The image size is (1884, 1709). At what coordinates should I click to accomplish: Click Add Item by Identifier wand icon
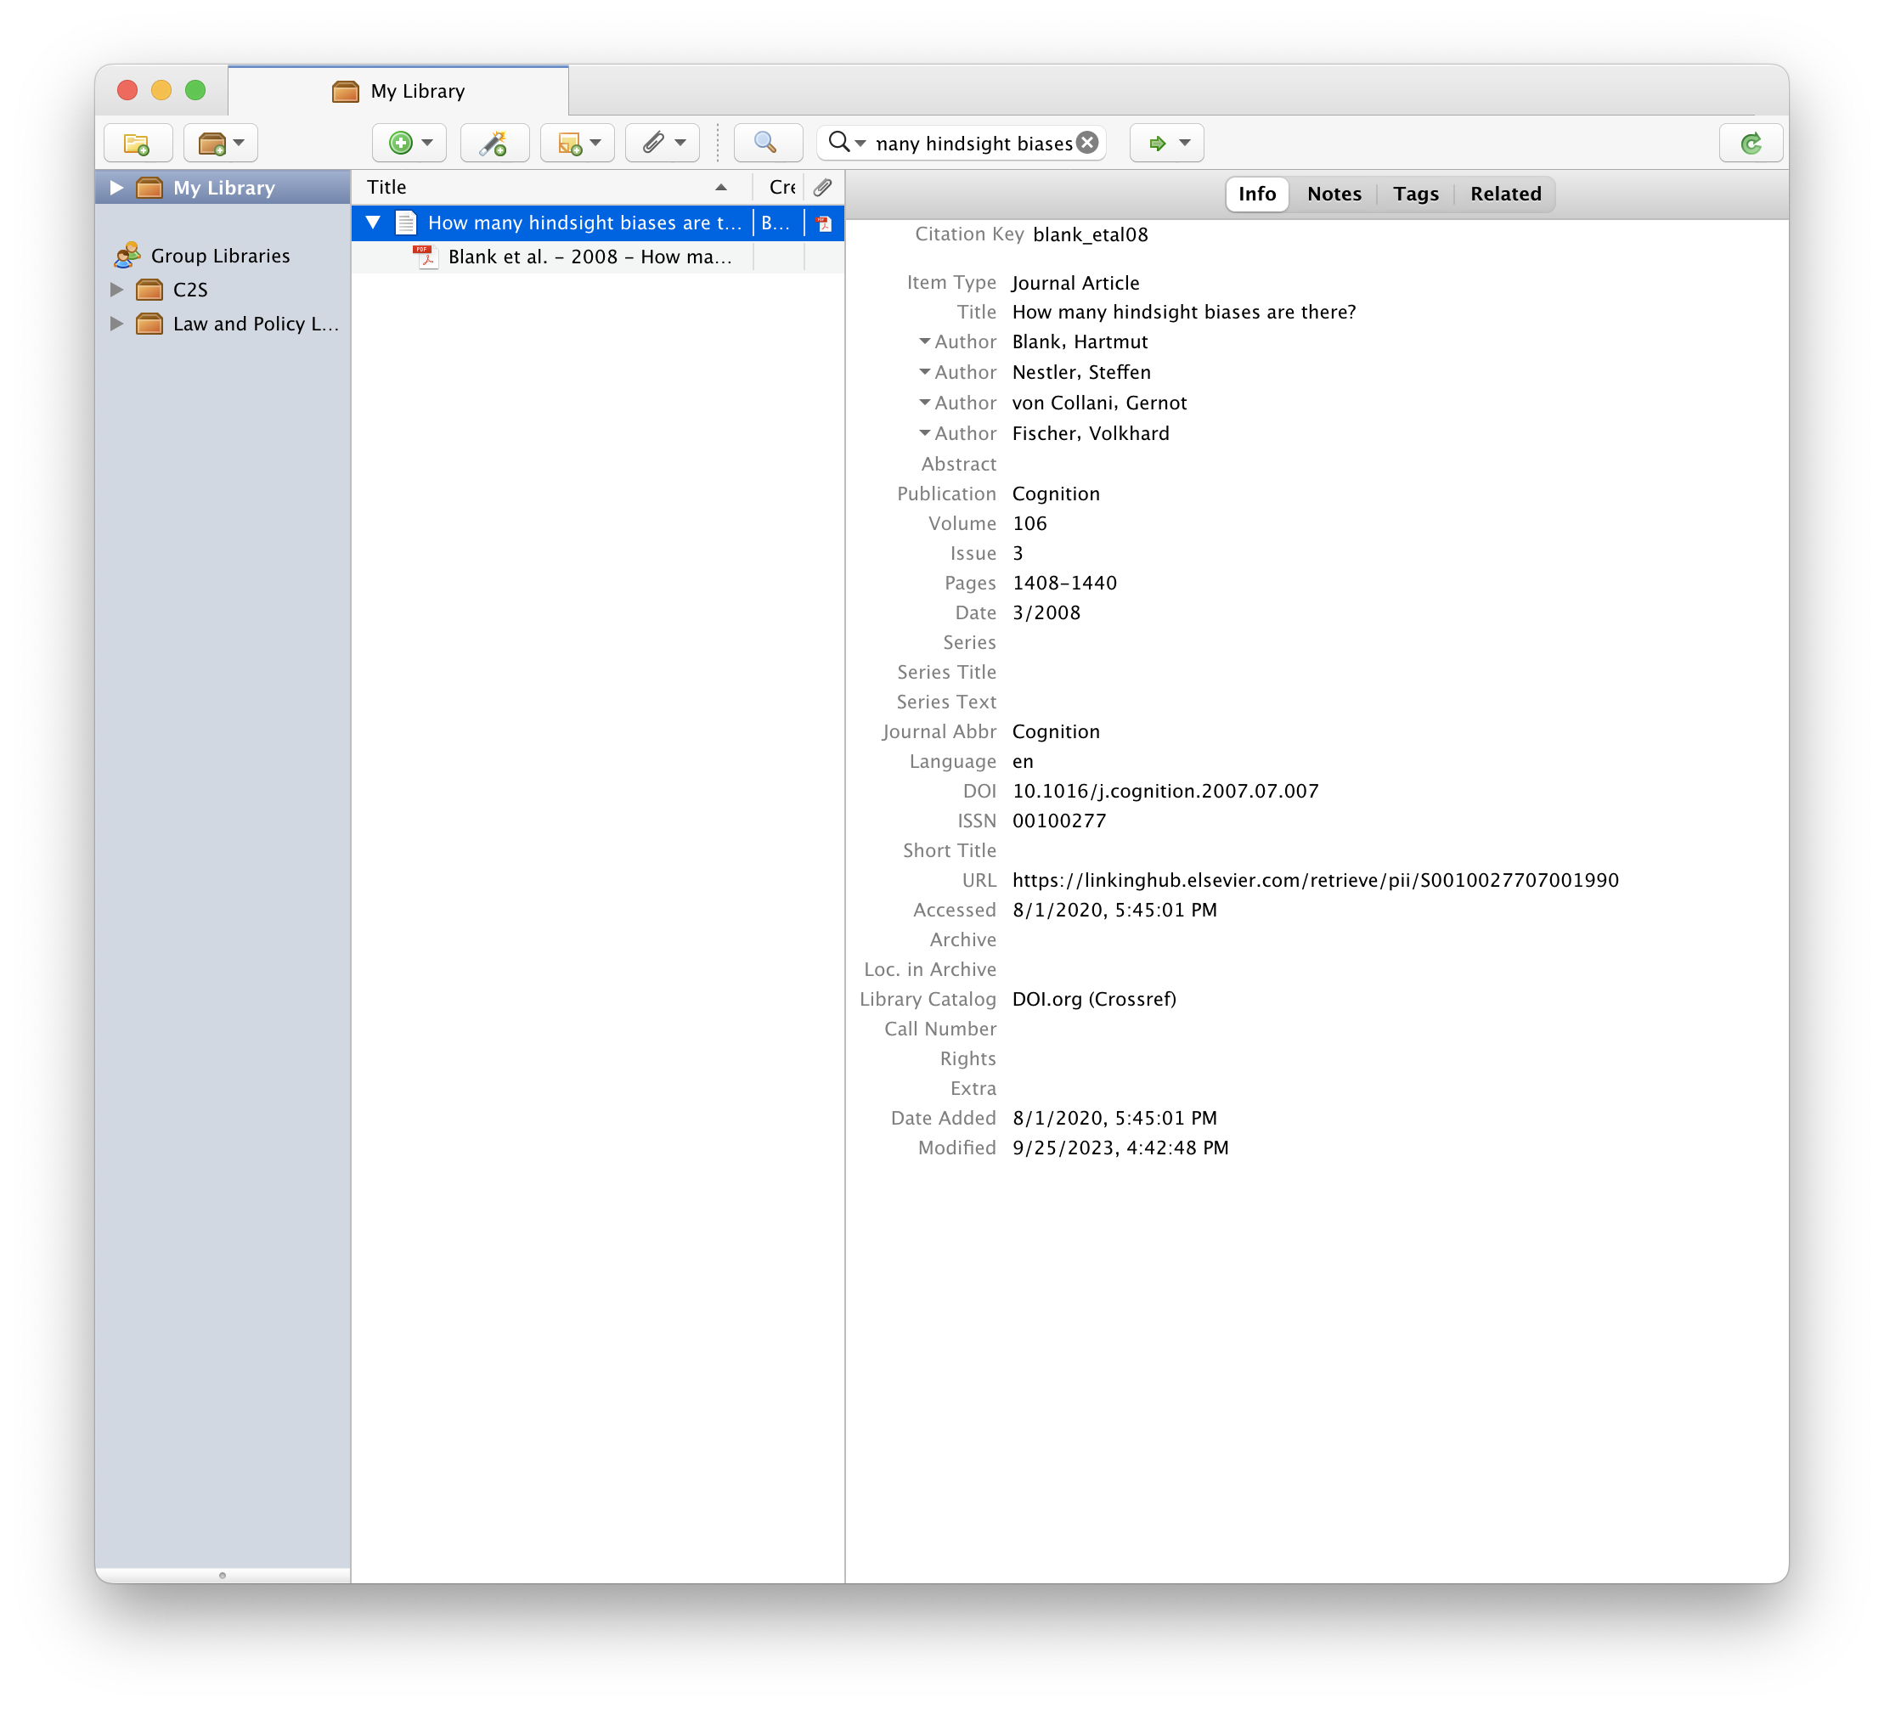pos(494,143)
